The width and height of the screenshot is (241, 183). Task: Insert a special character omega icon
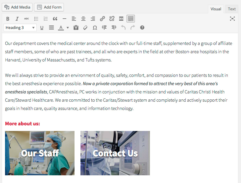click(95, 28)
